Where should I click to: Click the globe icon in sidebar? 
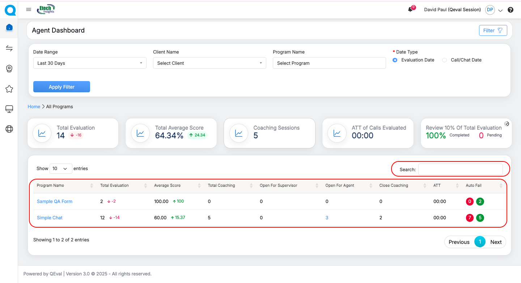(9, 129)
